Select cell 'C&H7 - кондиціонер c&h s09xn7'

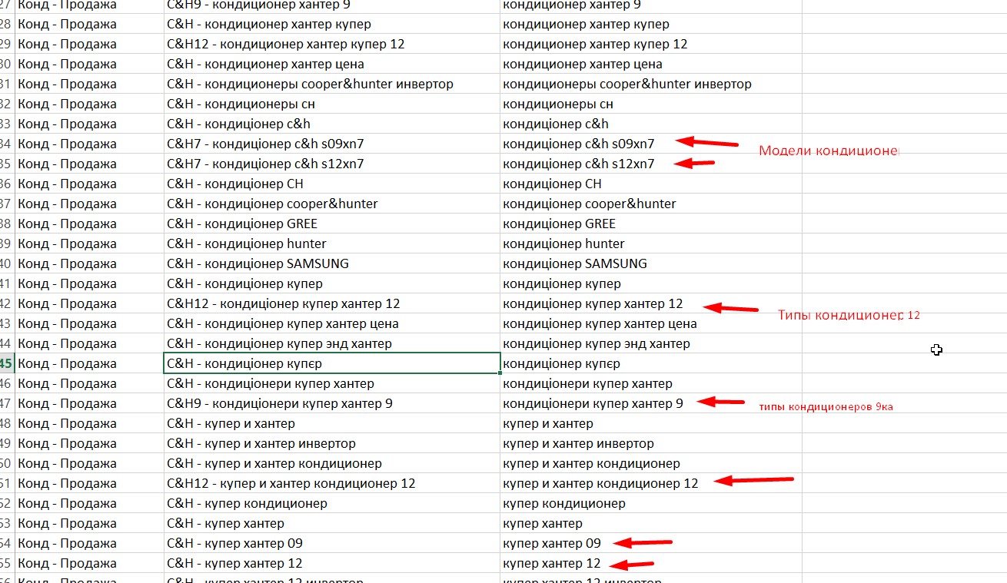tap(332, 144)
